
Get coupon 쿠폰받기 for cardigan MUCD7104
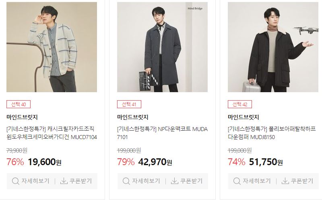76,181
